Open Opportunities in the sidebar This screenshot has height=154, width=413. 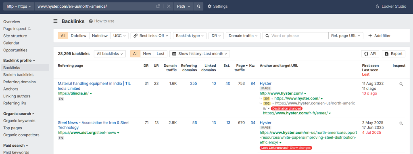click(x=15, y=50)
